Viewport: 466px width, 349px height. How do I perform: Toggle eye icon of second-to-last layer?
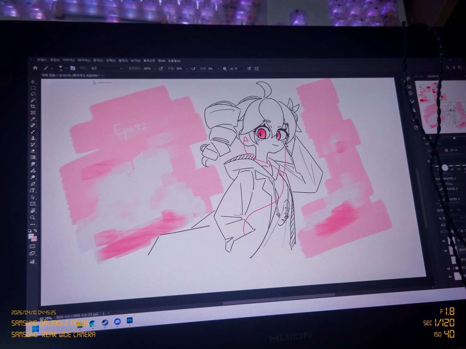pyautogui.click(x=449, y=268)
